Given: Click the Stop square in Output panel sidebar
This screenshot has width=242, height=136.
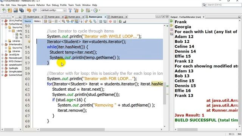Looking at the screenshot, I should (171, 29).
